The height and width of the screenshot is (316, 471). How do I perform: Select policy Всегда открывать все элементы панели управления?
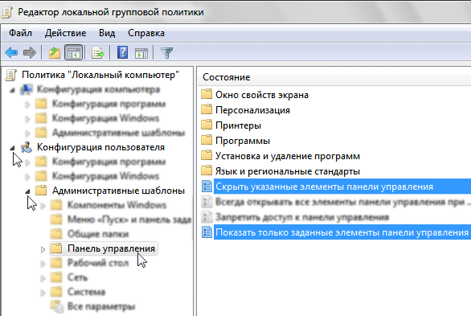click(342, 202)
